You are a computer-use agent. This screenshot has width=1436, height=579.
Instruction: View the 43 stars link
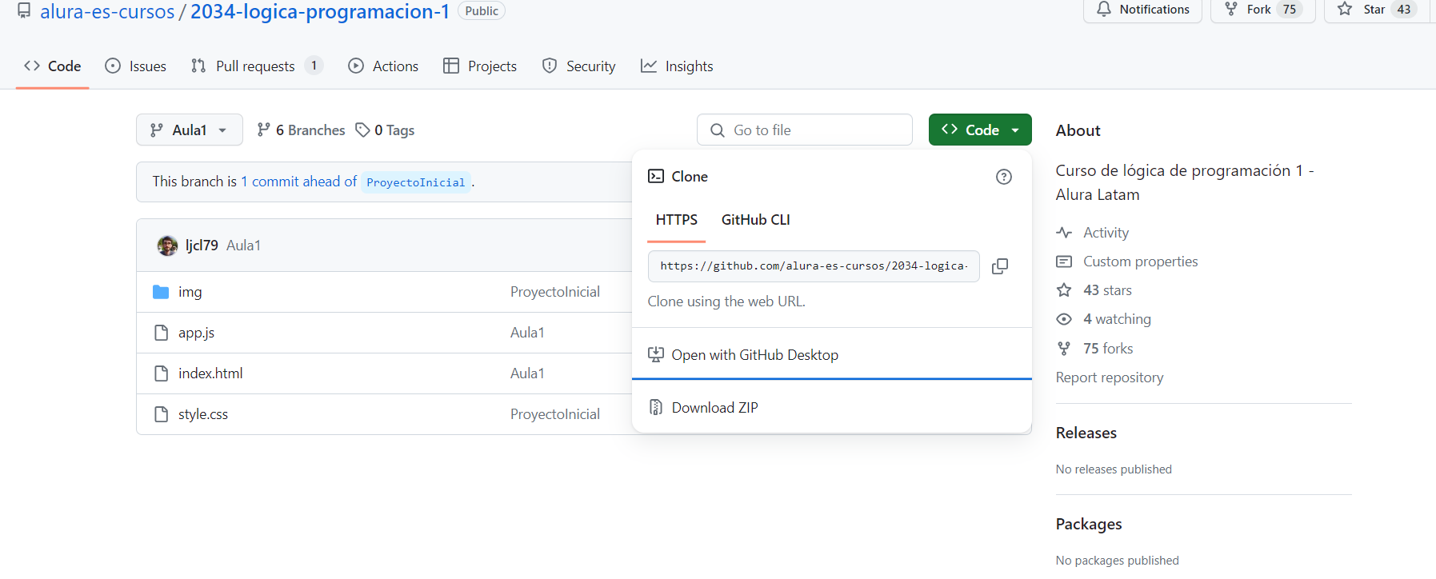(1094, 290)
